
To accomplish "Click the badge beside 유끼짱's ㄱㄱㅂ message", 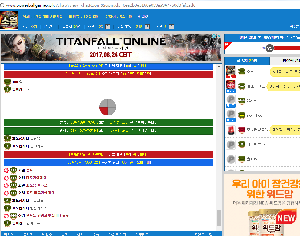I will [x=7, y=90].
